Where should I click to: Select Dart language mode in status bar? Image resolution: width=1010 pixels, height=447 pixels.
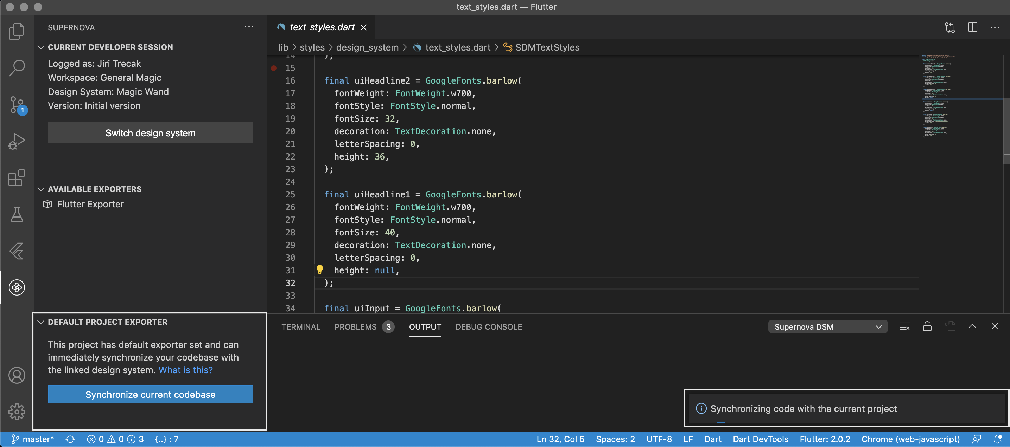pos(712,439)
